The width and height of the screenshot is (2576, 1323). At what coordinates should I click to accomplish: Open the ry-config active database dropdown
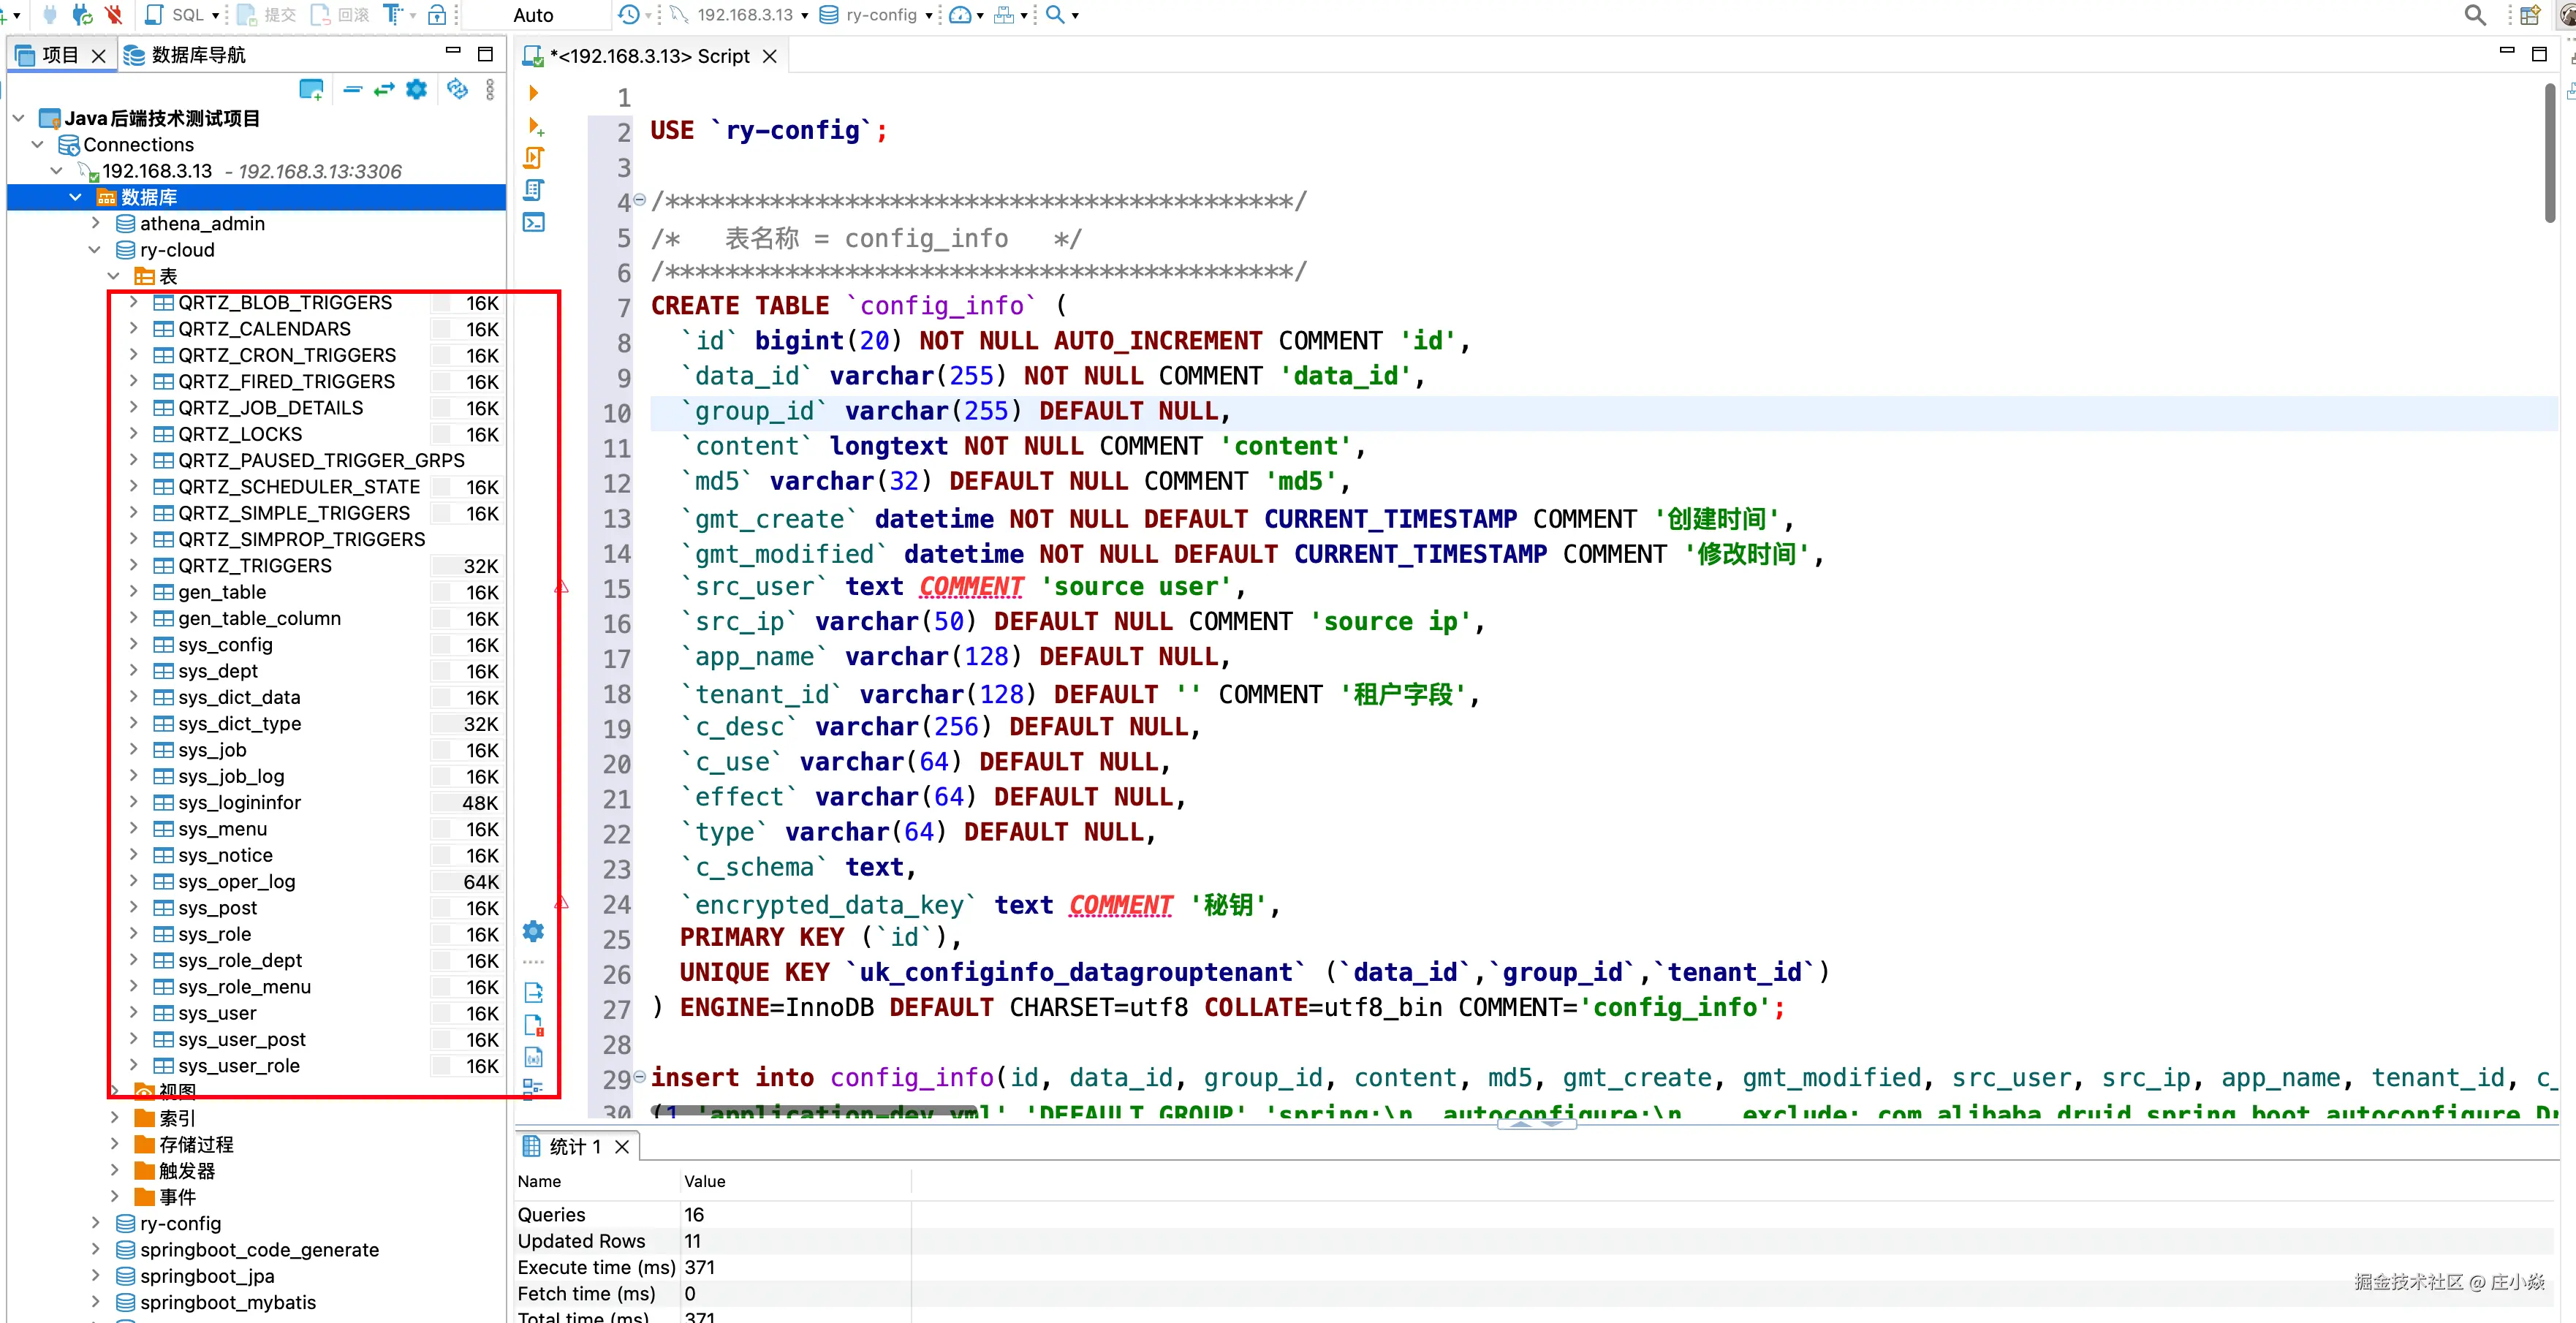[x=879, y=14]
